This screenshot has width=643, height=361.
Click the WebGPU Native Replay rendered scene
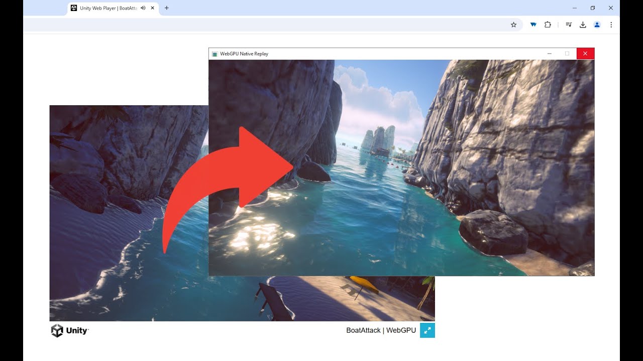point(401,167)
